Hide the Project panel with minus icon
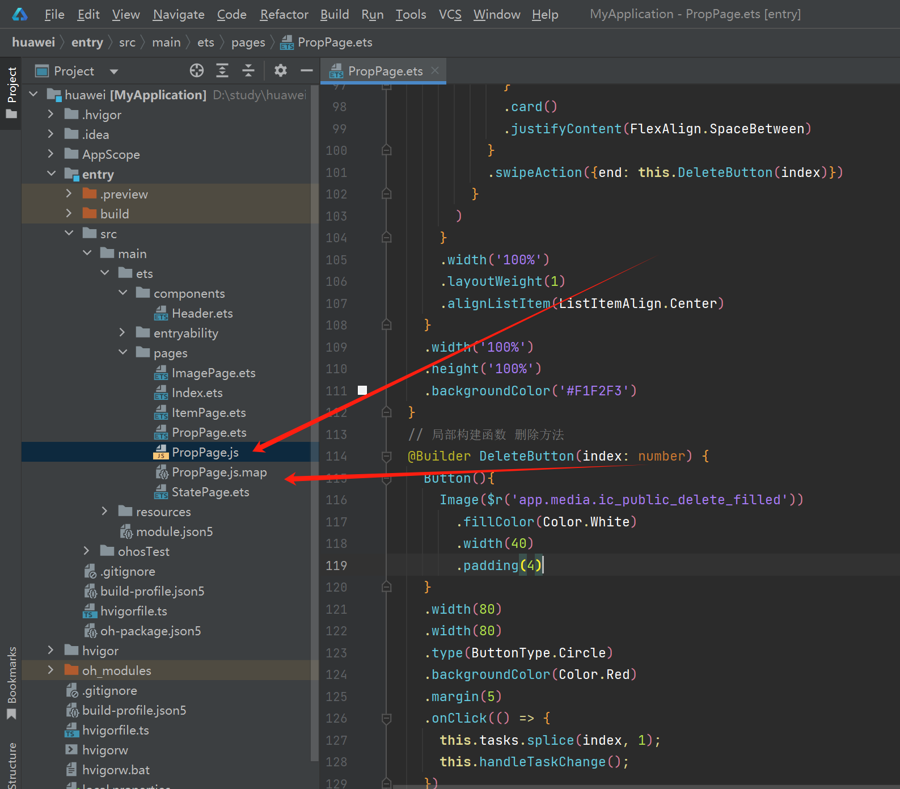The image size is (900, 789). pos(307,70)
